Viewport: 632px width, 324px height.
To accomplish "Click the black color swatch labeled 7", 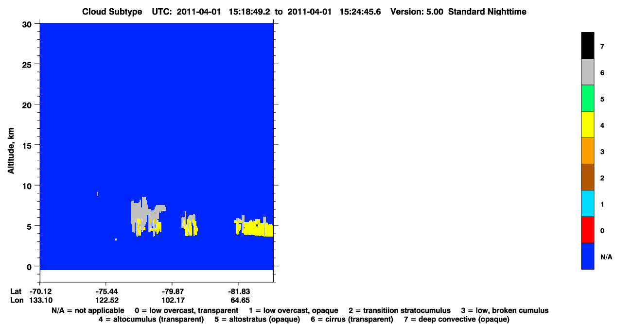I will pos(588,46).
